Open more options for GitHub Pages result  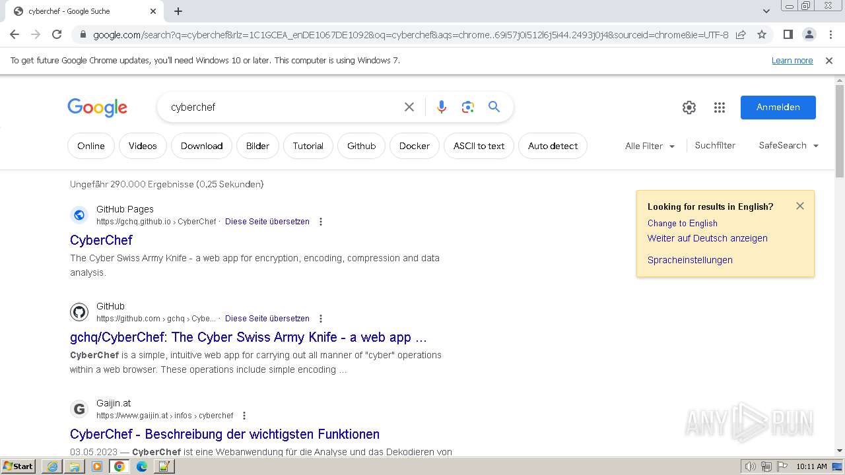[x=321, y=222]
